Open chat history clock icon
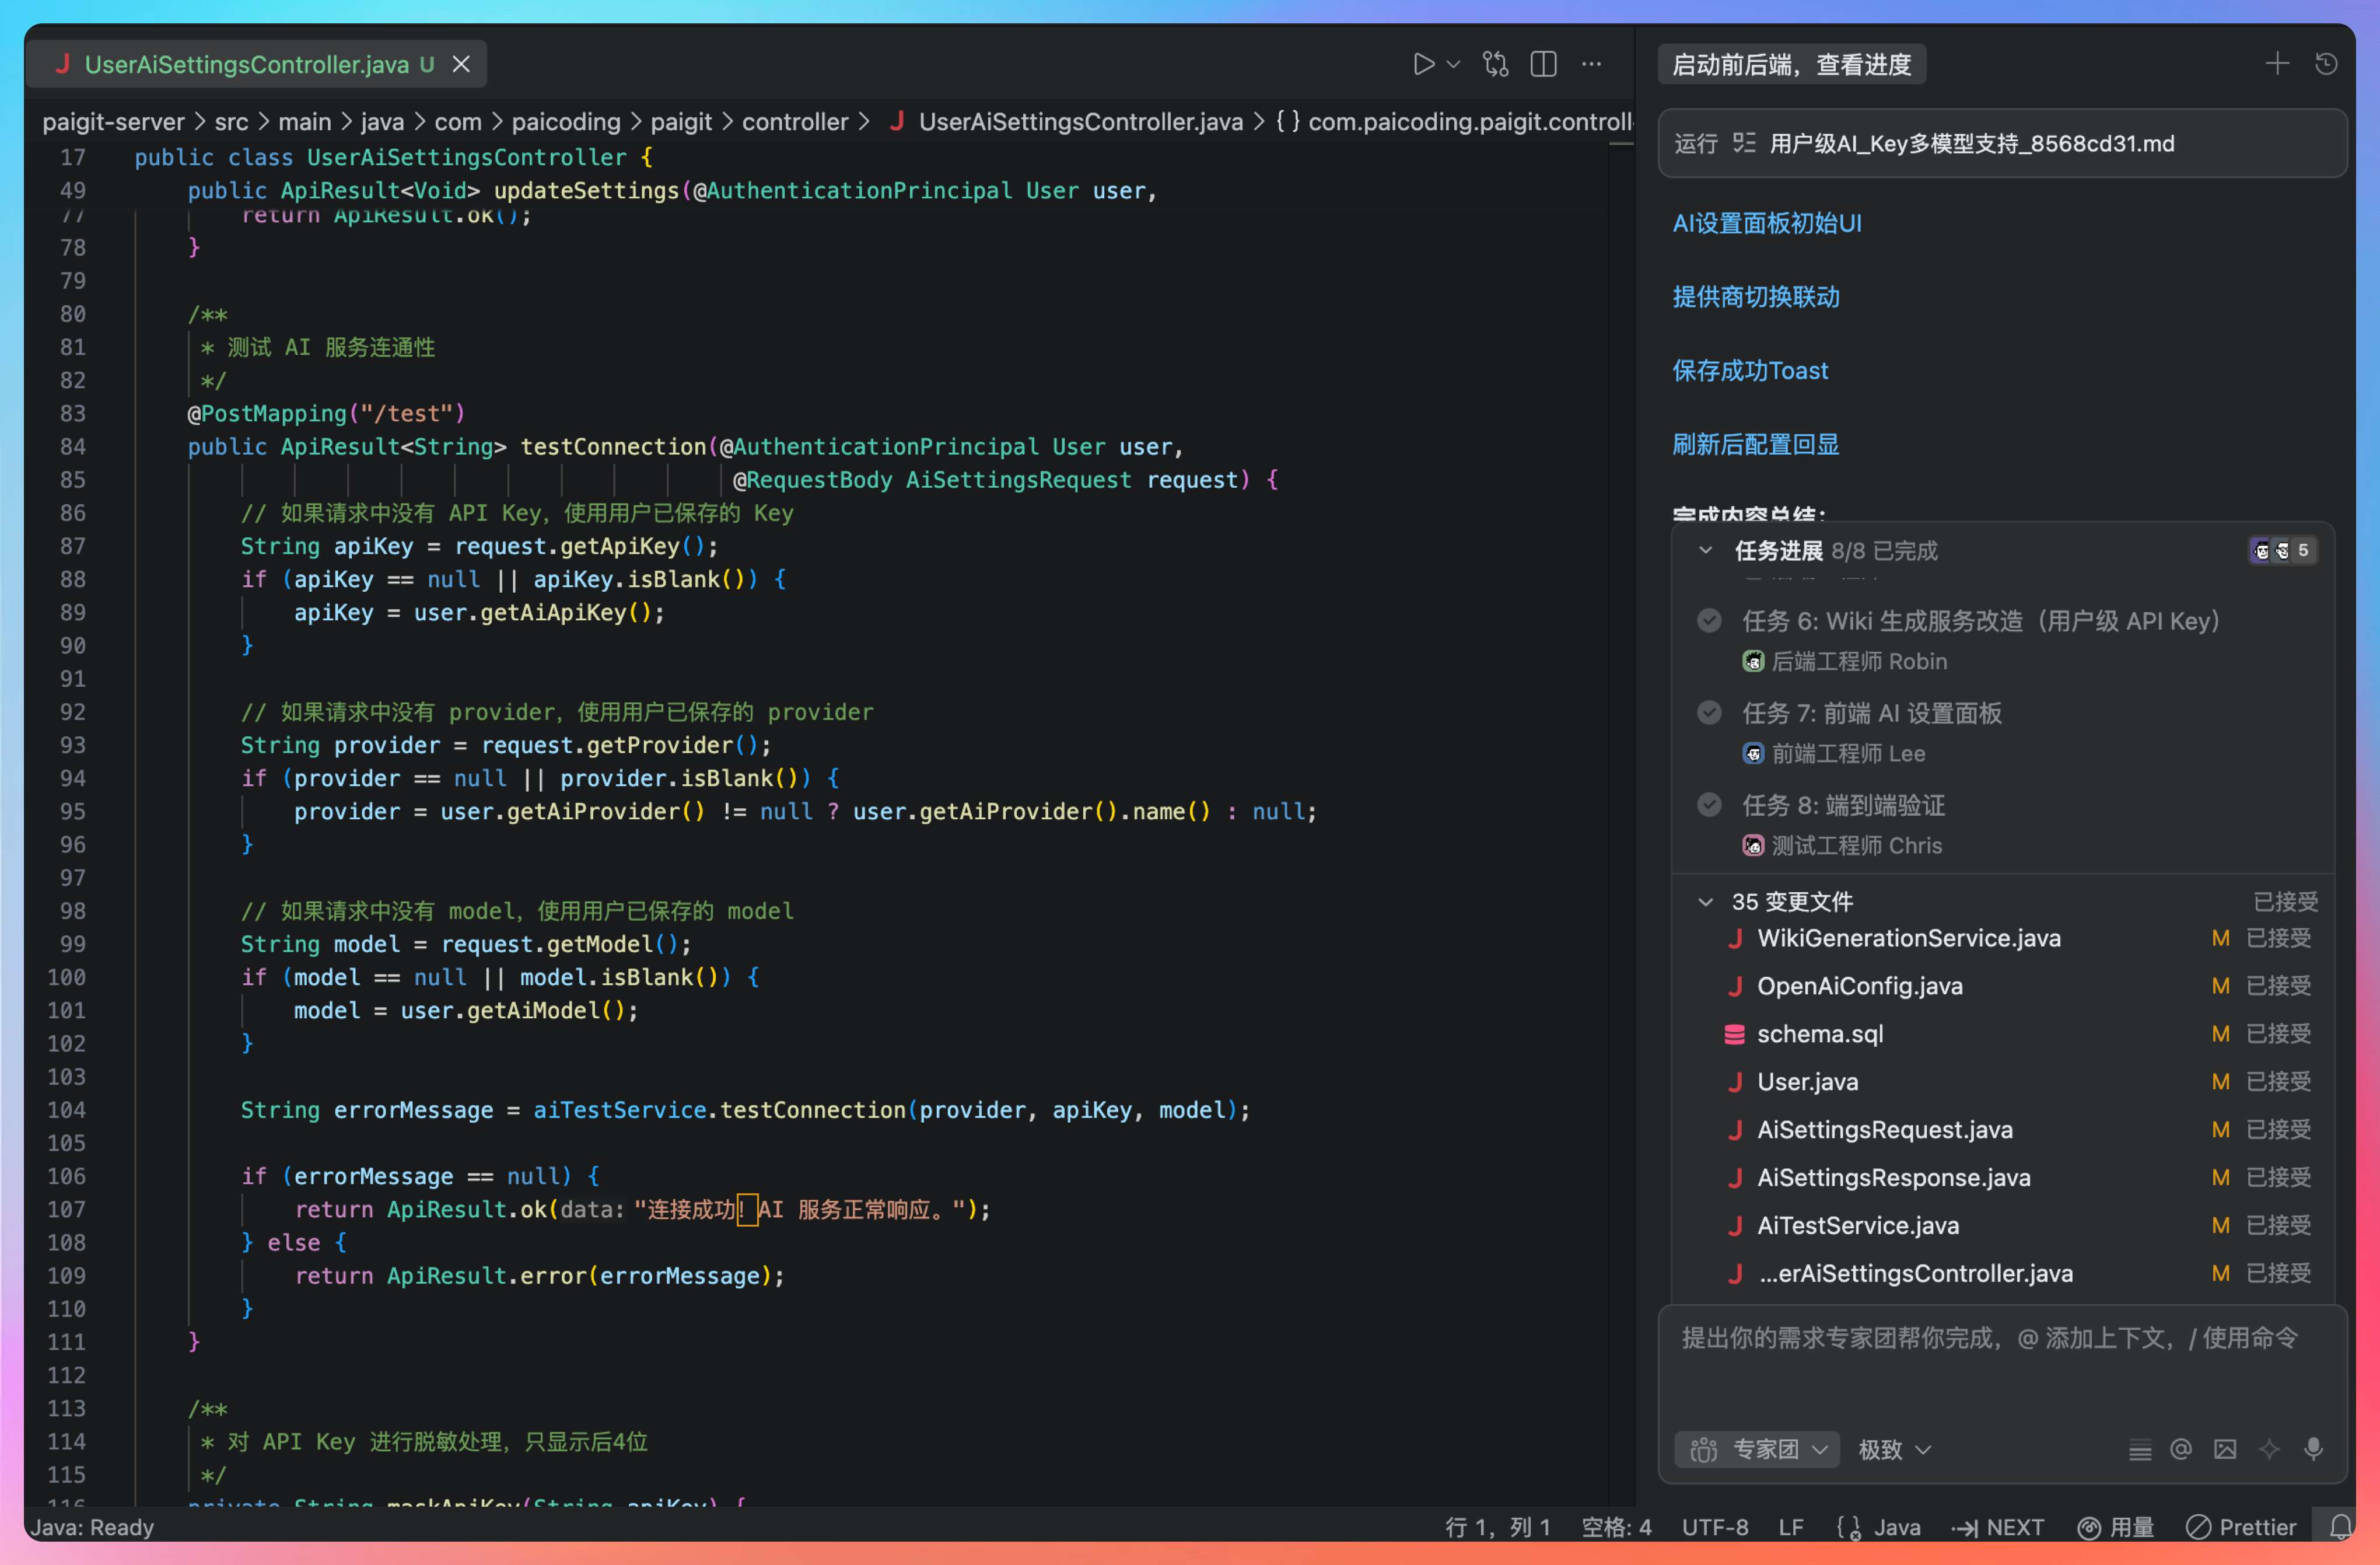The height and width of the screenshot is (1565, 2380). pos(2326,64)
